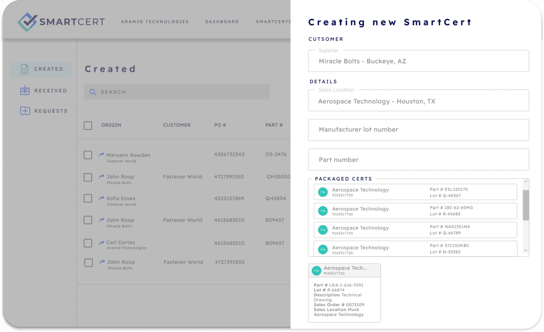Click the search magnifier icon
The height and width of the screenshot is (332, 544).
pos(93,92)
